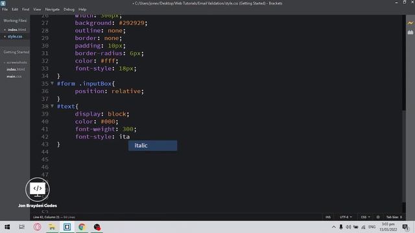Image resolution: width=415 pixels, height=233 pixels.
Task: Click the ENG language indicator
Action: (x=372, y=227)
